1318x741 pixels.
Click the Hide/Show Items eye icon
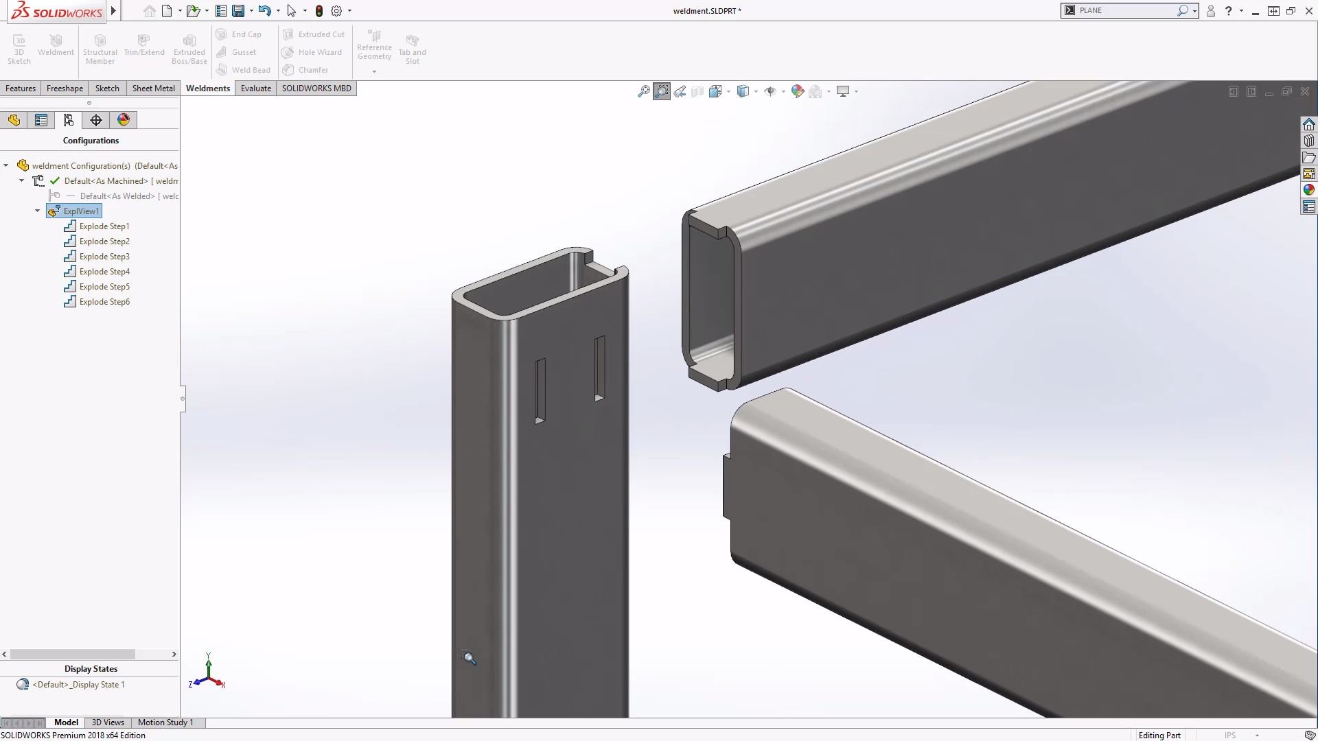coord(770,91)
